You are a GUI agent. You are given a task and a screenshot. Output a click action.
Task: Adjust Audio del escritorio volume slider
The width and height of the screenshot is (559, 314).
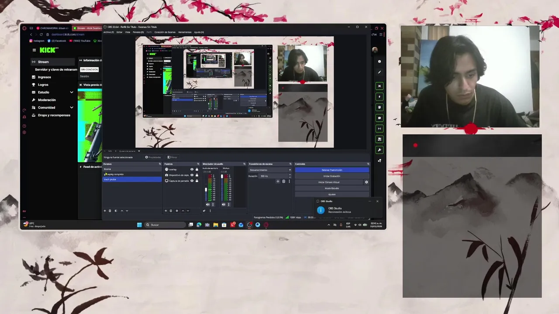click(206, 190)
